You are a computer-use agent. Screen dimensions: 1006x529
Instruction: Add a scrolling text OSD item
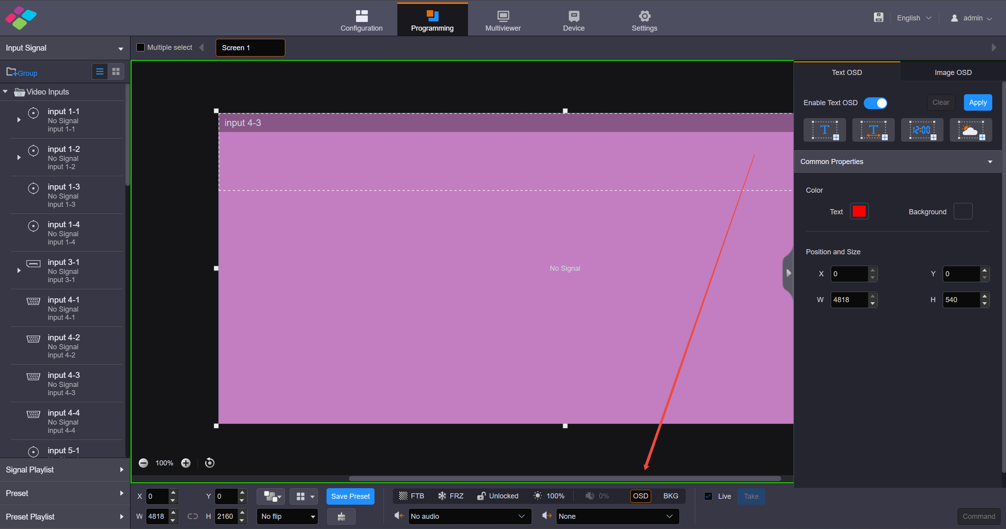point(873,130)
